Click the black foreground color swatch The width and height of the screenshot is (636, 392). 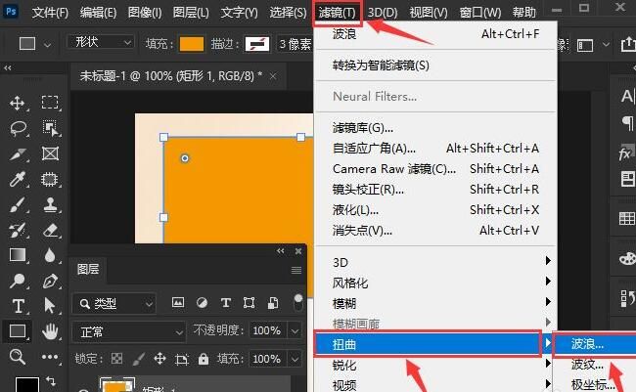coord(27,384)
